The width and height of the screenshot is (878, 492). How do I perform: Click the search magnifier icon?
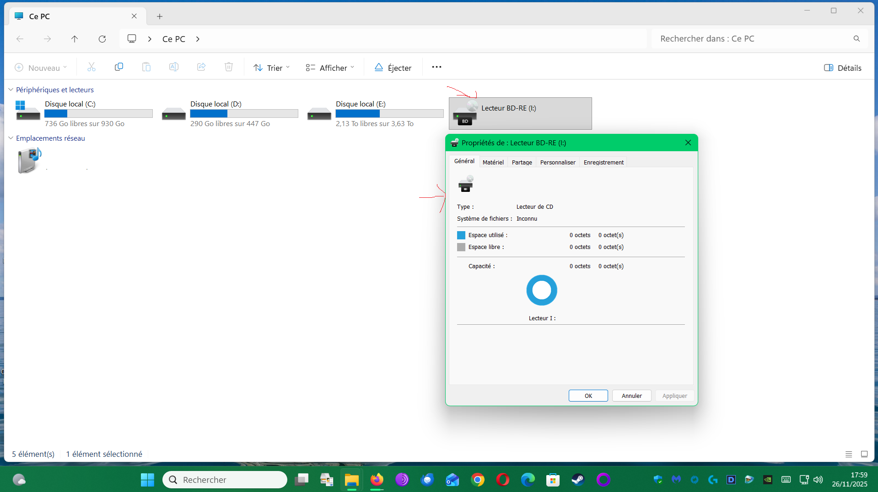(x=856, y=39)
